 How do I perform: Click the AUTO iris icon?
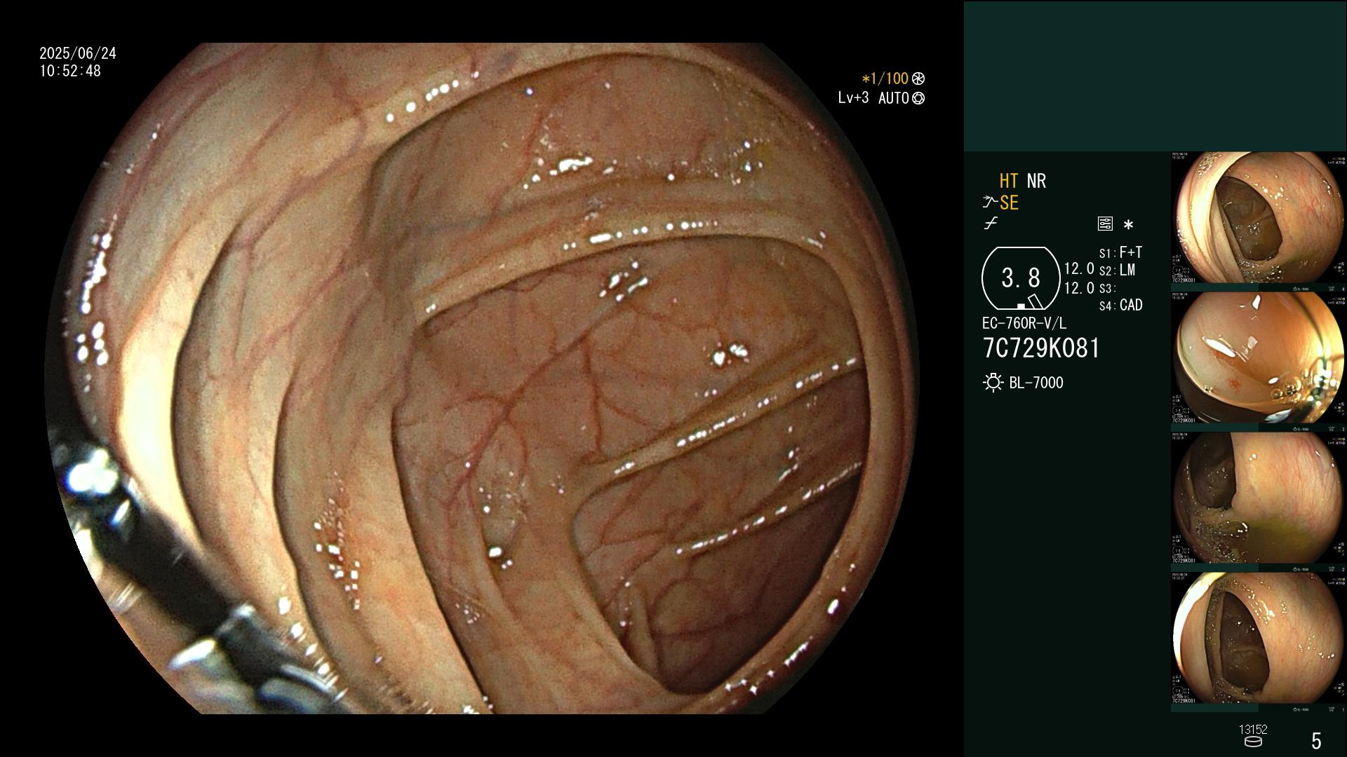pos(918,98)
